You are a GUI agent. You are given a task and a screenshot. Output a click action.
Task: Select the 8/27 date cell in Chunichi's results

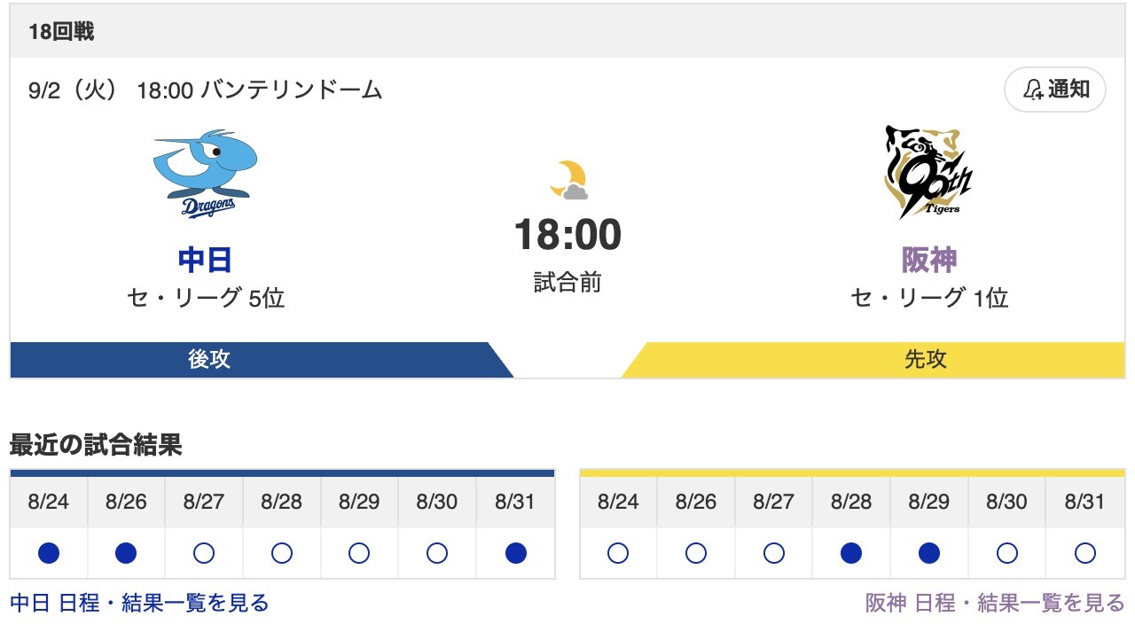click(x=204, y=501)
